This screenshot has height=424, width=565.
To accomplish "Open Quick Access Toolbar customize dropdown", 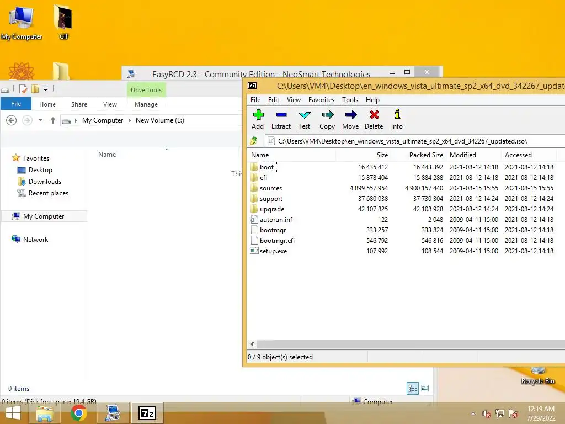I will pyautogui.click(x=45, y=89).
